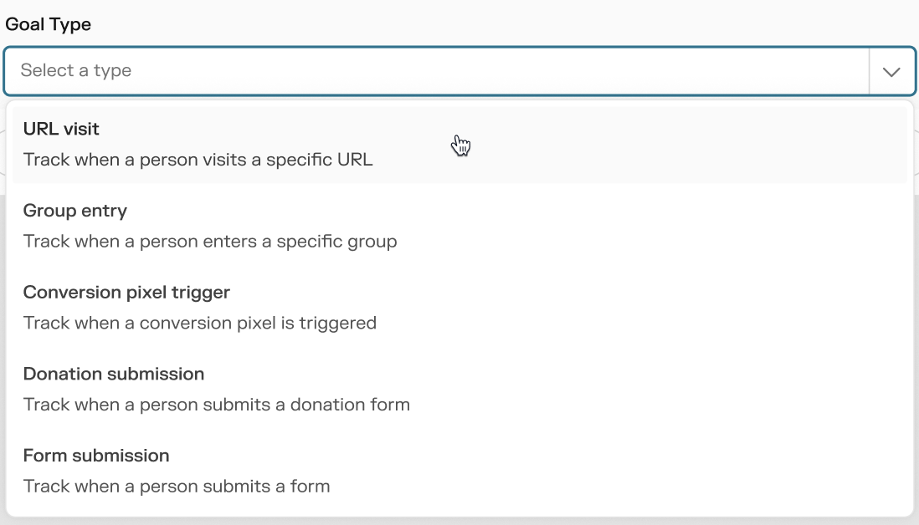Pick Conversion pixel trigger from the list
This screenshot has height=525, width=919.
(x=459, y=307)
